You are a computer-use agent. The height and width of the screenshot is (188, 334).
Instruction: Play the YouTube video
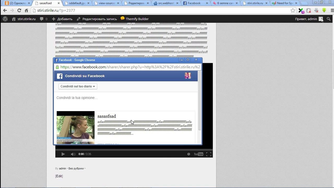coord(63,154)
